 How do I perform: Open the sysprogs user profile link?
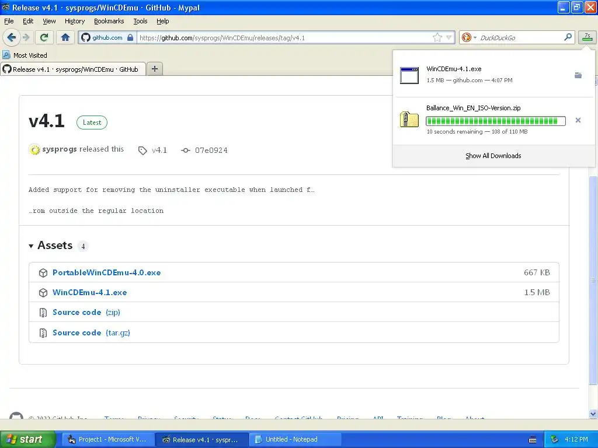click(60, 149)
